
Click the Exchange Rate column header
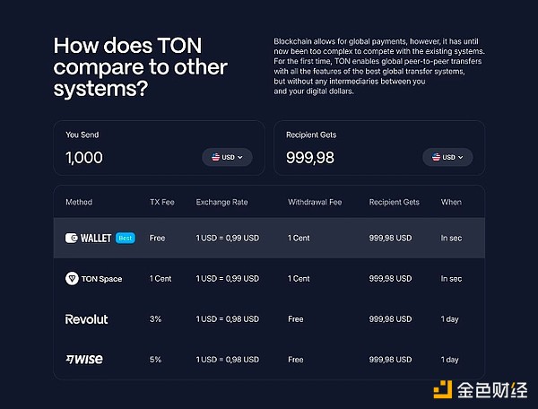click(221, 203)
